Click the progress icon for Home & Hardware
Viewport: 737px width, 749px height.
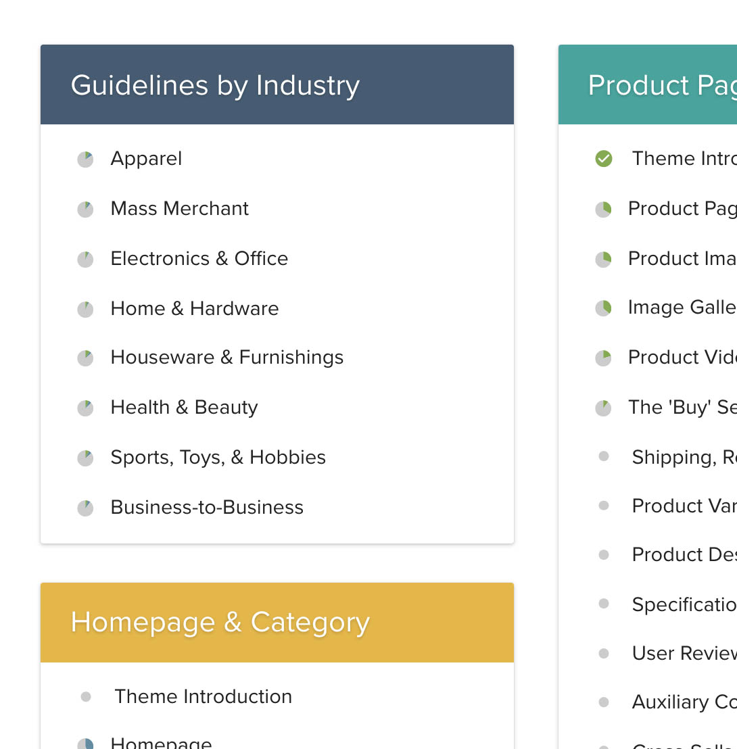click(85, 310)
